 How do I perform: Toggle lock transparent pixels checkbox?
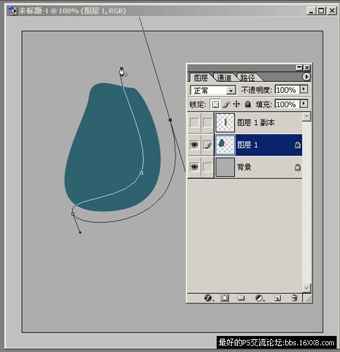pos(215,104)
